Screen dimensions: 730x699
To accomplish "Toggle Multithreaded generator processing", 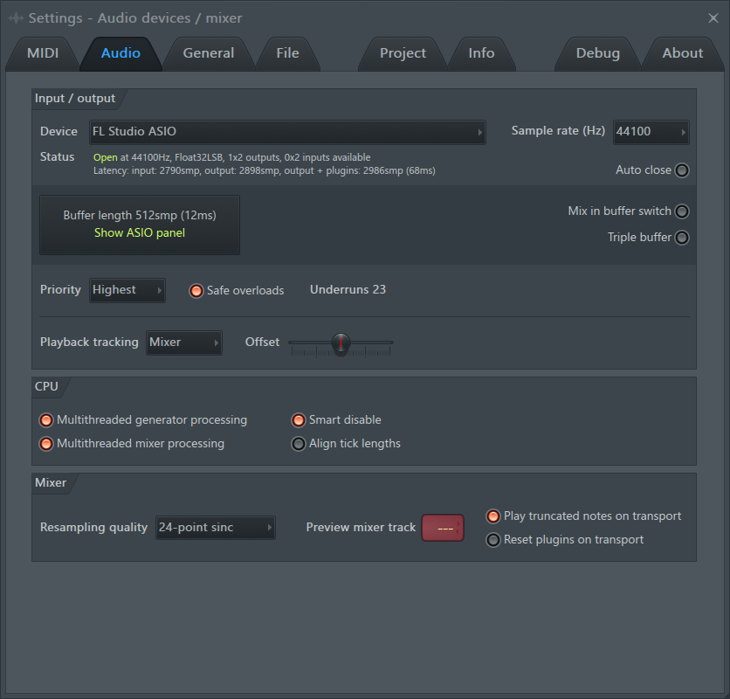I will click(x=46, y=420).
